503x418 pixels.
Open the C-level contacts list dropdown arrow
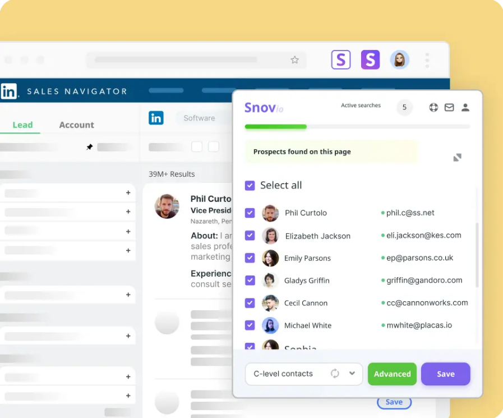pyautogui.click(x=352, y=373)
